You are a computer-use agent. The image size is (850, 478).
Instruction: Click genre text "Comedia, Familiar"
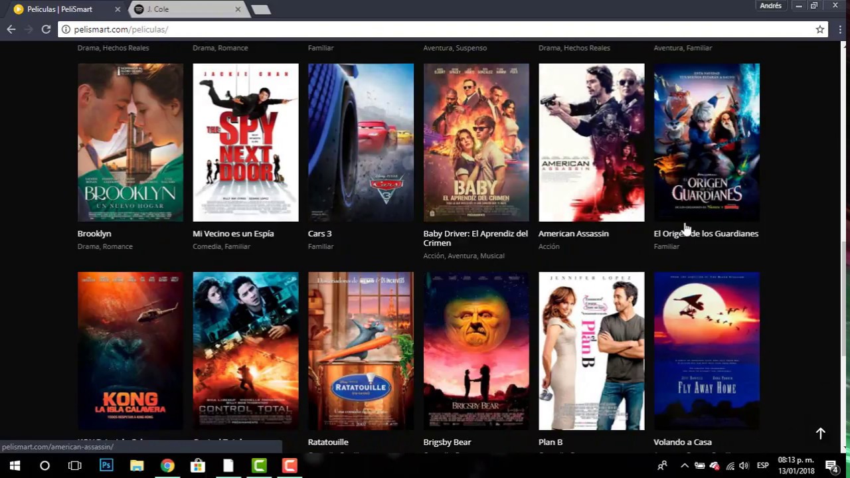pyautogui.click(x=221, y=246)
